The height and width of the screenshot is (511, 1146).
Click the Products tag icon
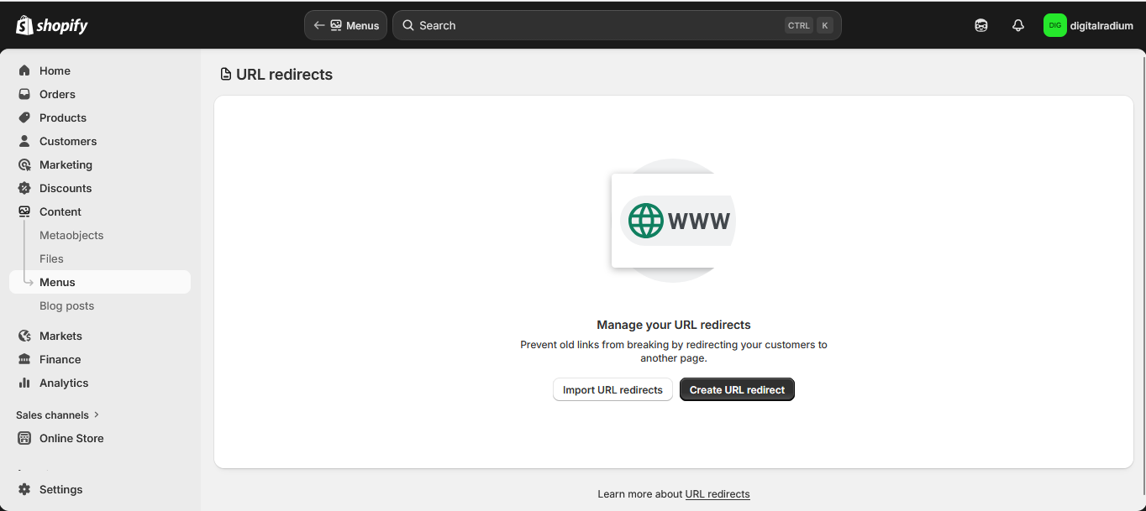click(x=24, y=117)
